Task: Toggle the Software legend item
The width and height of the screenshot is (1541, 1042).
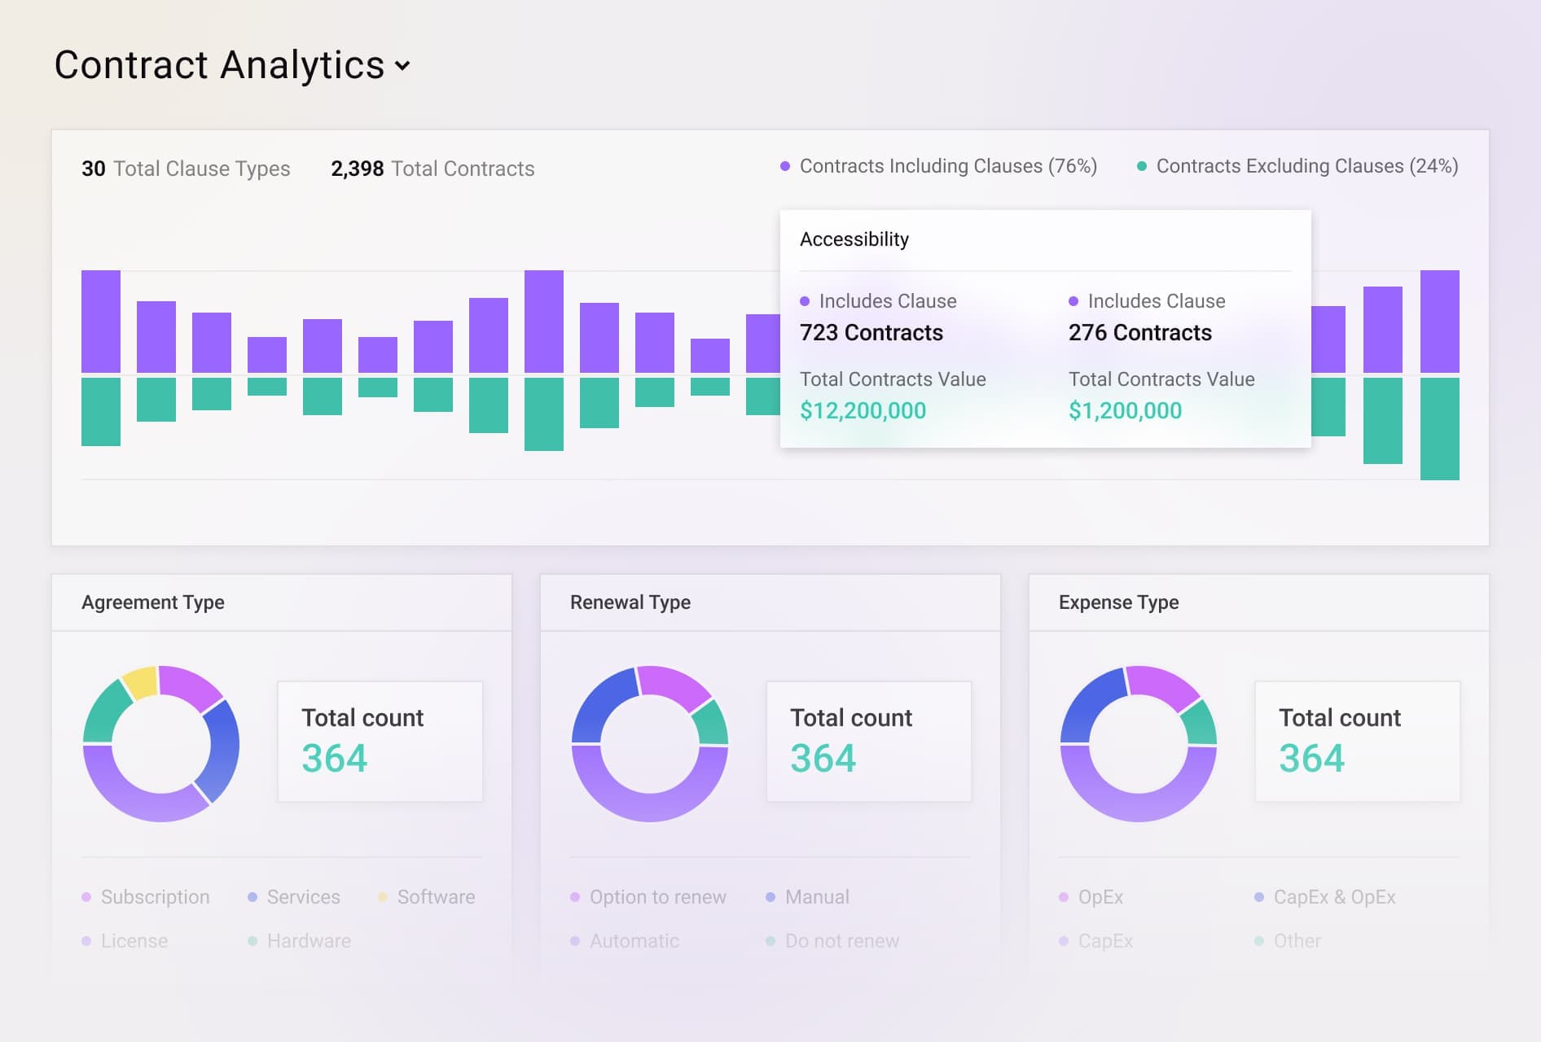Action: [x=427, y=897]
